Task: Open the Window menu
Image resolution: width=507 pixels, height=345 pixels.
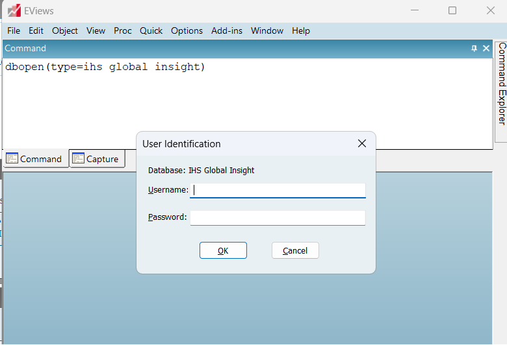Action: [x=267, y=30]
